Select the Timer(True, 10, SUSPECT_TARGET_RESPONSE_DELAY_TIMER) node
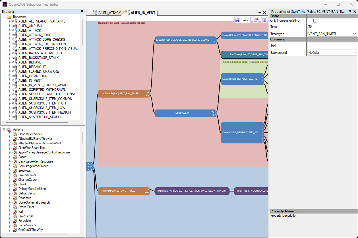The height and width of the screenshot is (238, 358). (x=192, y=191)
